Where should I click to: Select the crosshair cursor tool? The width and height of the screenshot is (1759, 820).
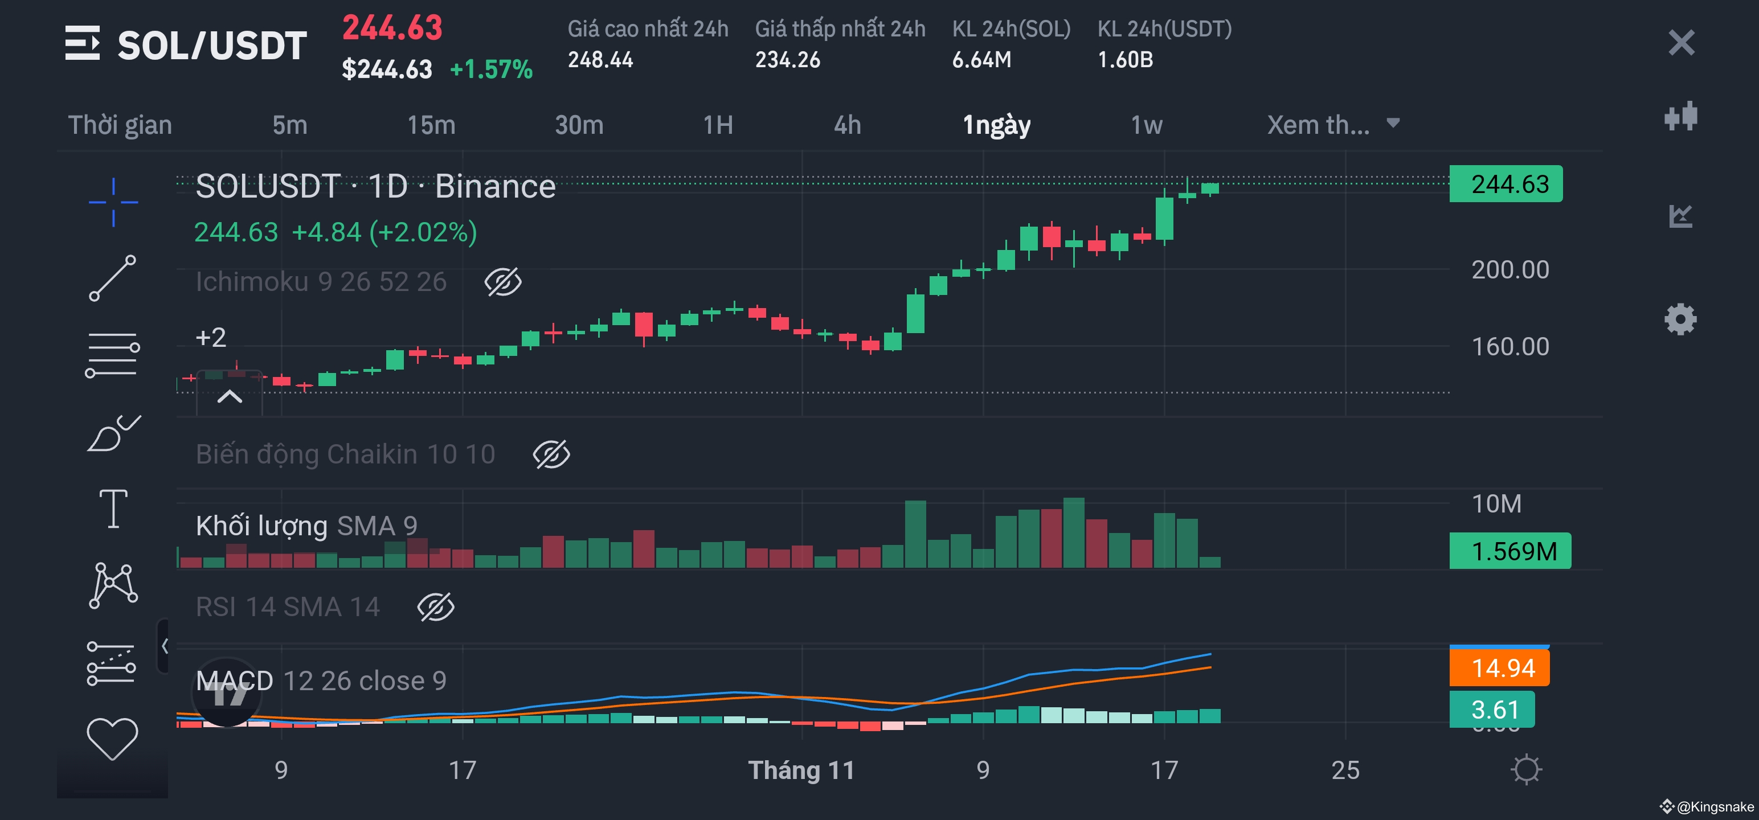pos(113,202)
